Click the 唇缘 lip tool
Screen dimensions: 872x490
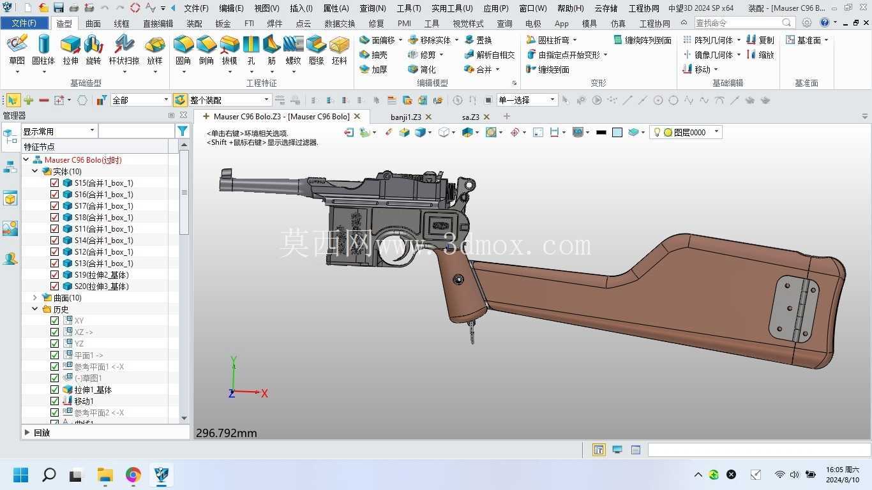pos(316,50)
